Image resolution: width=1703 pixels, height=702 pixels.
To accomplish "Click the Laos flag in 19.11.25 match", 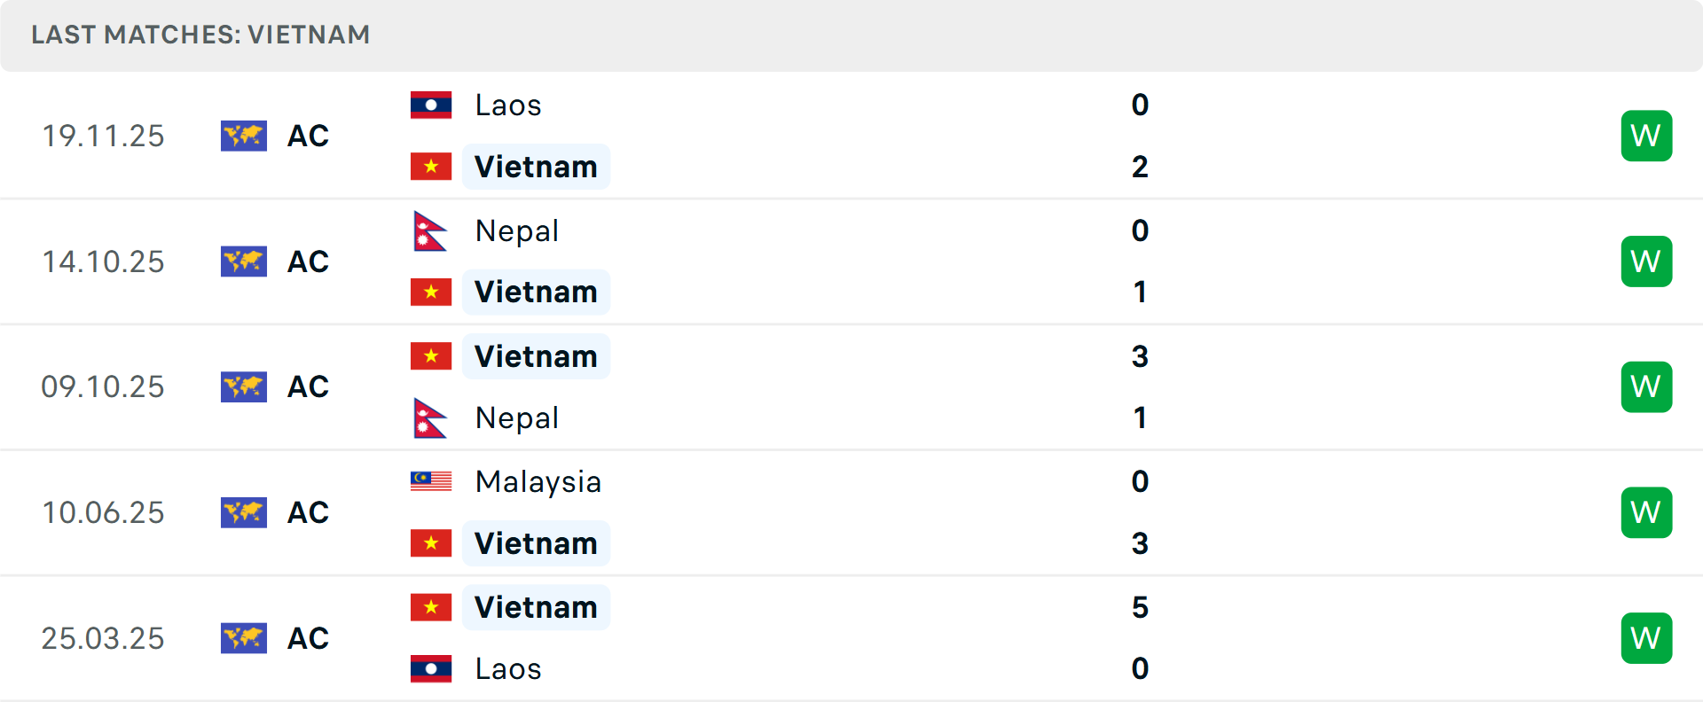I will tap(431, 105).
